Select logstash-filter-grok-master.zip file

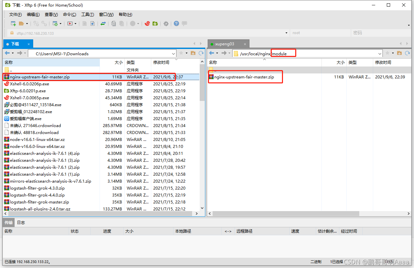101,202
